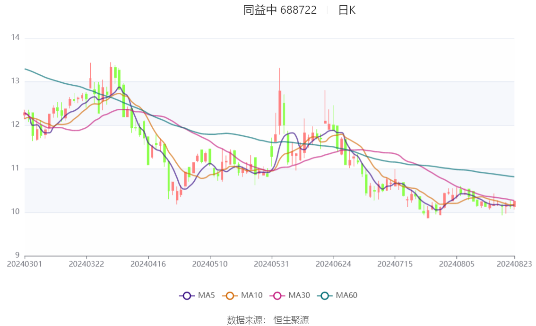The image size is (536, 326).
Task: Click the y-axis value 14
Action: pyautogui.click(x=16, y=37)
